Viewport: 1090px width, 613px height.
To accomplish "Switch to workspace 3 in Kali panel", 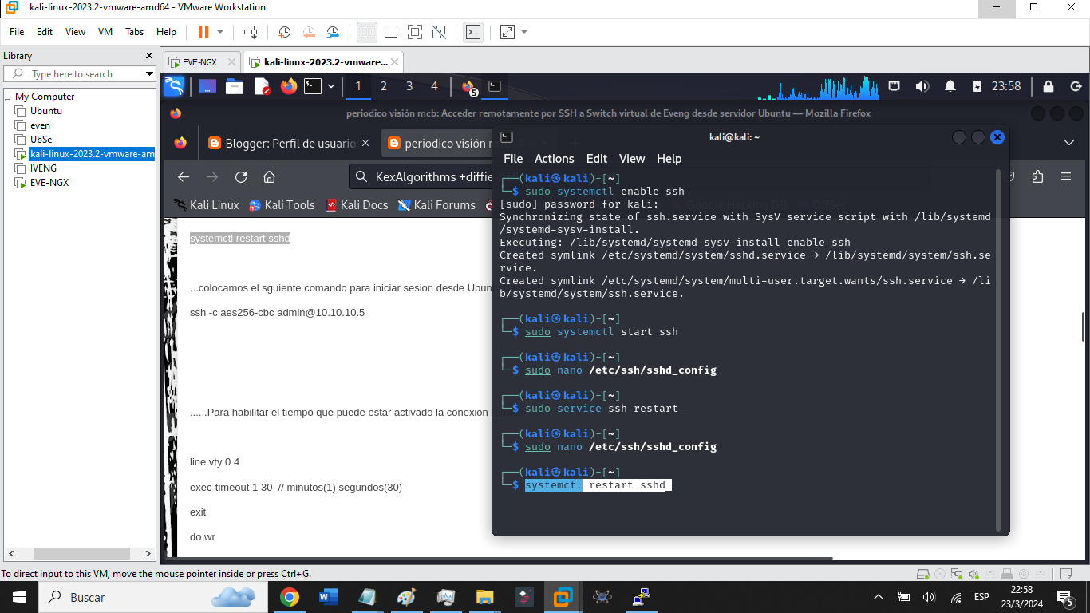I will coord(409,86).
